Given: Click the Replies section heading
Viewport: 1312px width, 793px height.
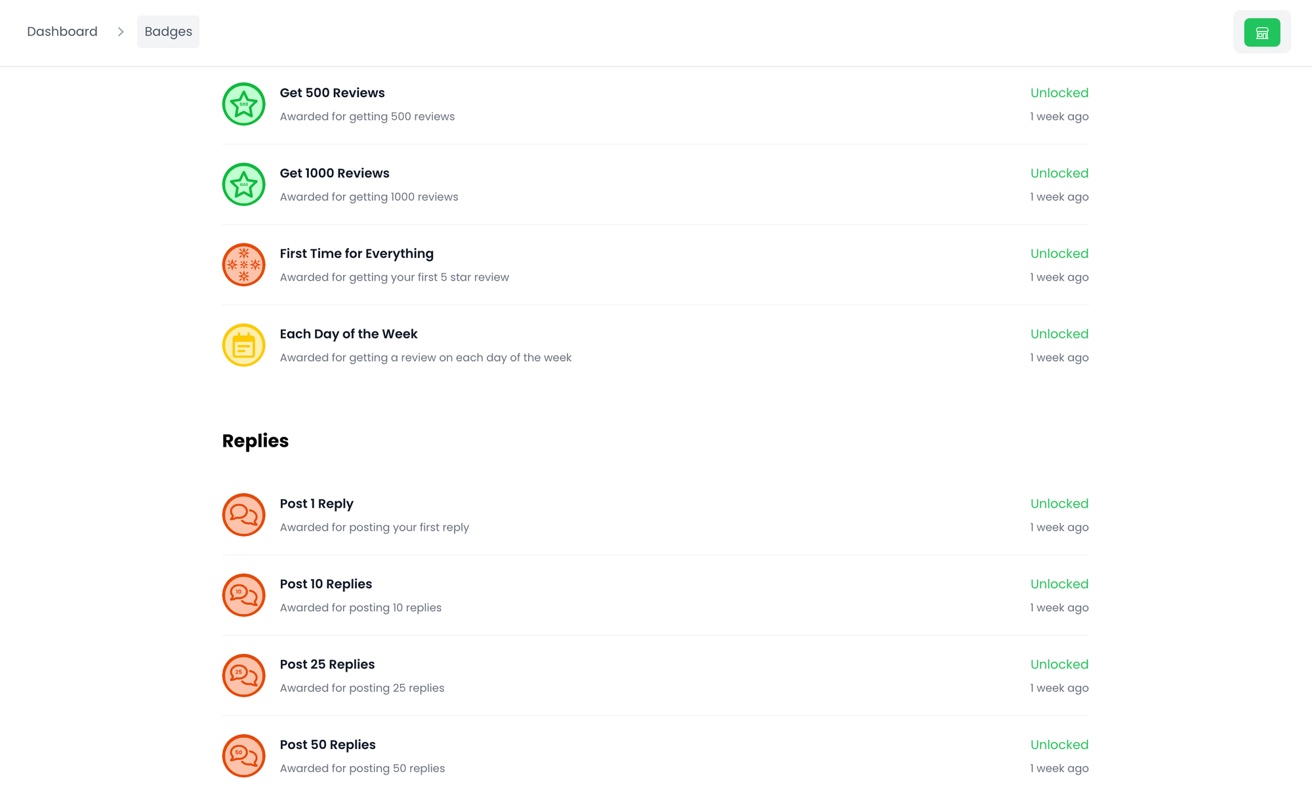Looking at the screenshot, I should [255, 441].
